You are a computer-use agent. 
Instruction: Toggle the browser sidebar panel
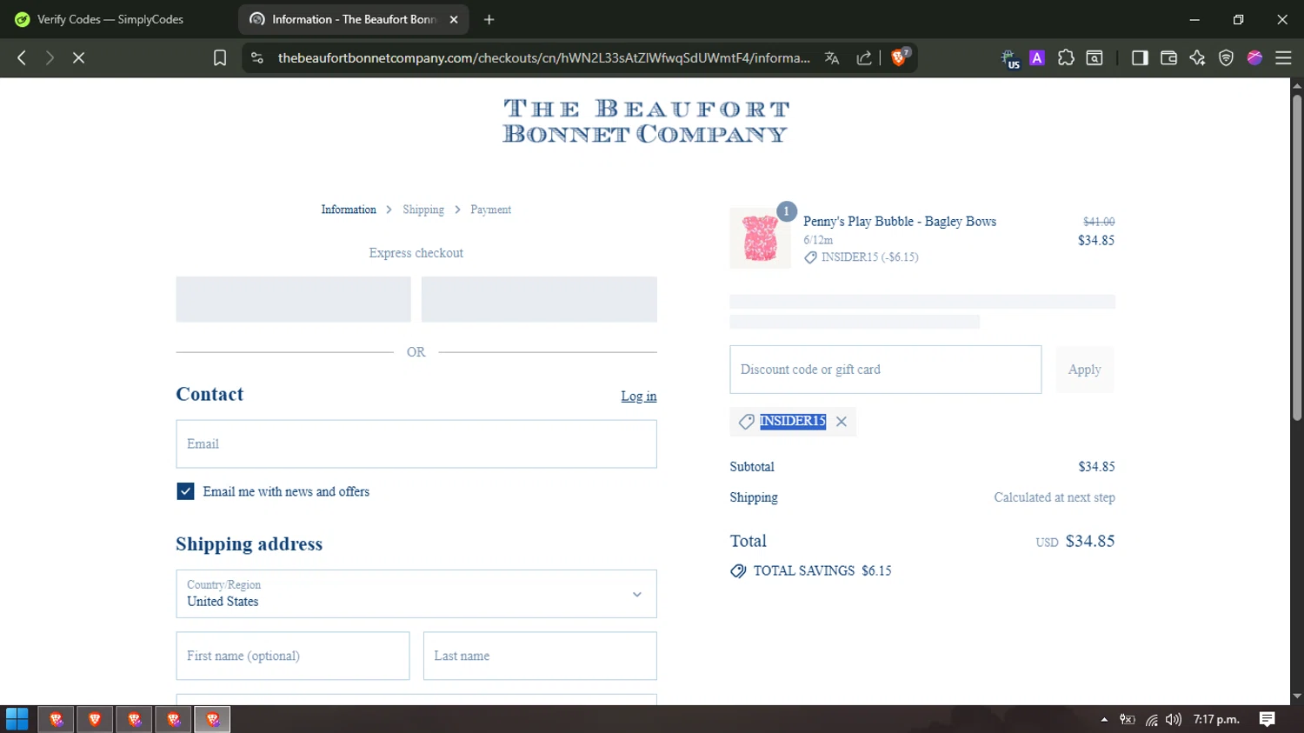click(x=1140, y=57)
